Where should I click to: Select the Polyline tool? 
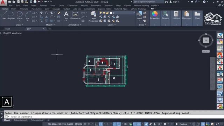[x=11, y=15]
